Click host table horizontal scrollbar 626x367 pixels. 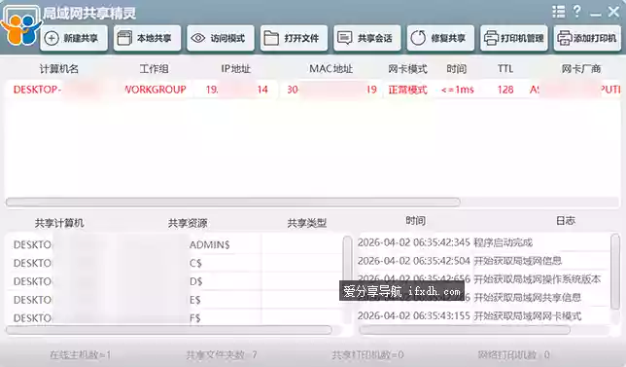pos(233,202)
